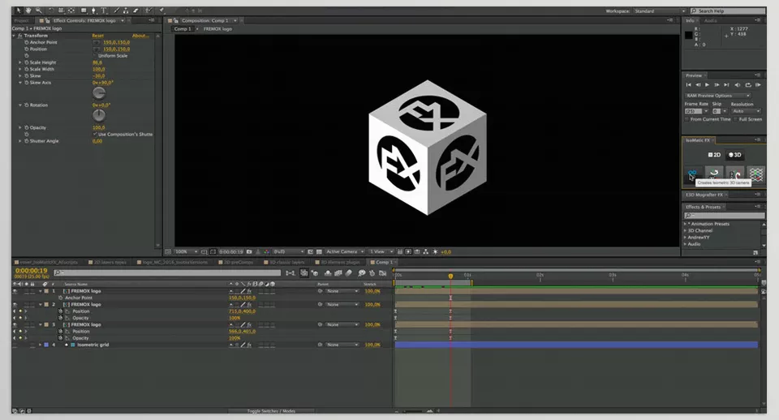Collapse Skew Axis property
Screen dimensions: 779x420
19,83
